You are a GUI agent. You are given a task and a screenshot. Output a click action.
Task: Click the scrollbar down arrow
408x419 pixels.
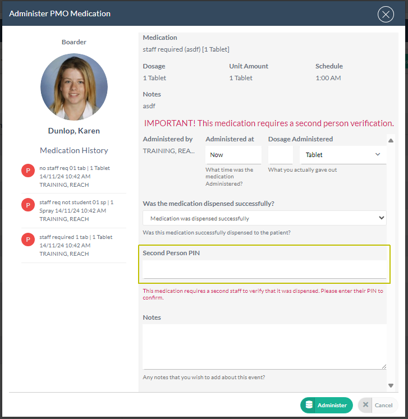coord(391,385)
